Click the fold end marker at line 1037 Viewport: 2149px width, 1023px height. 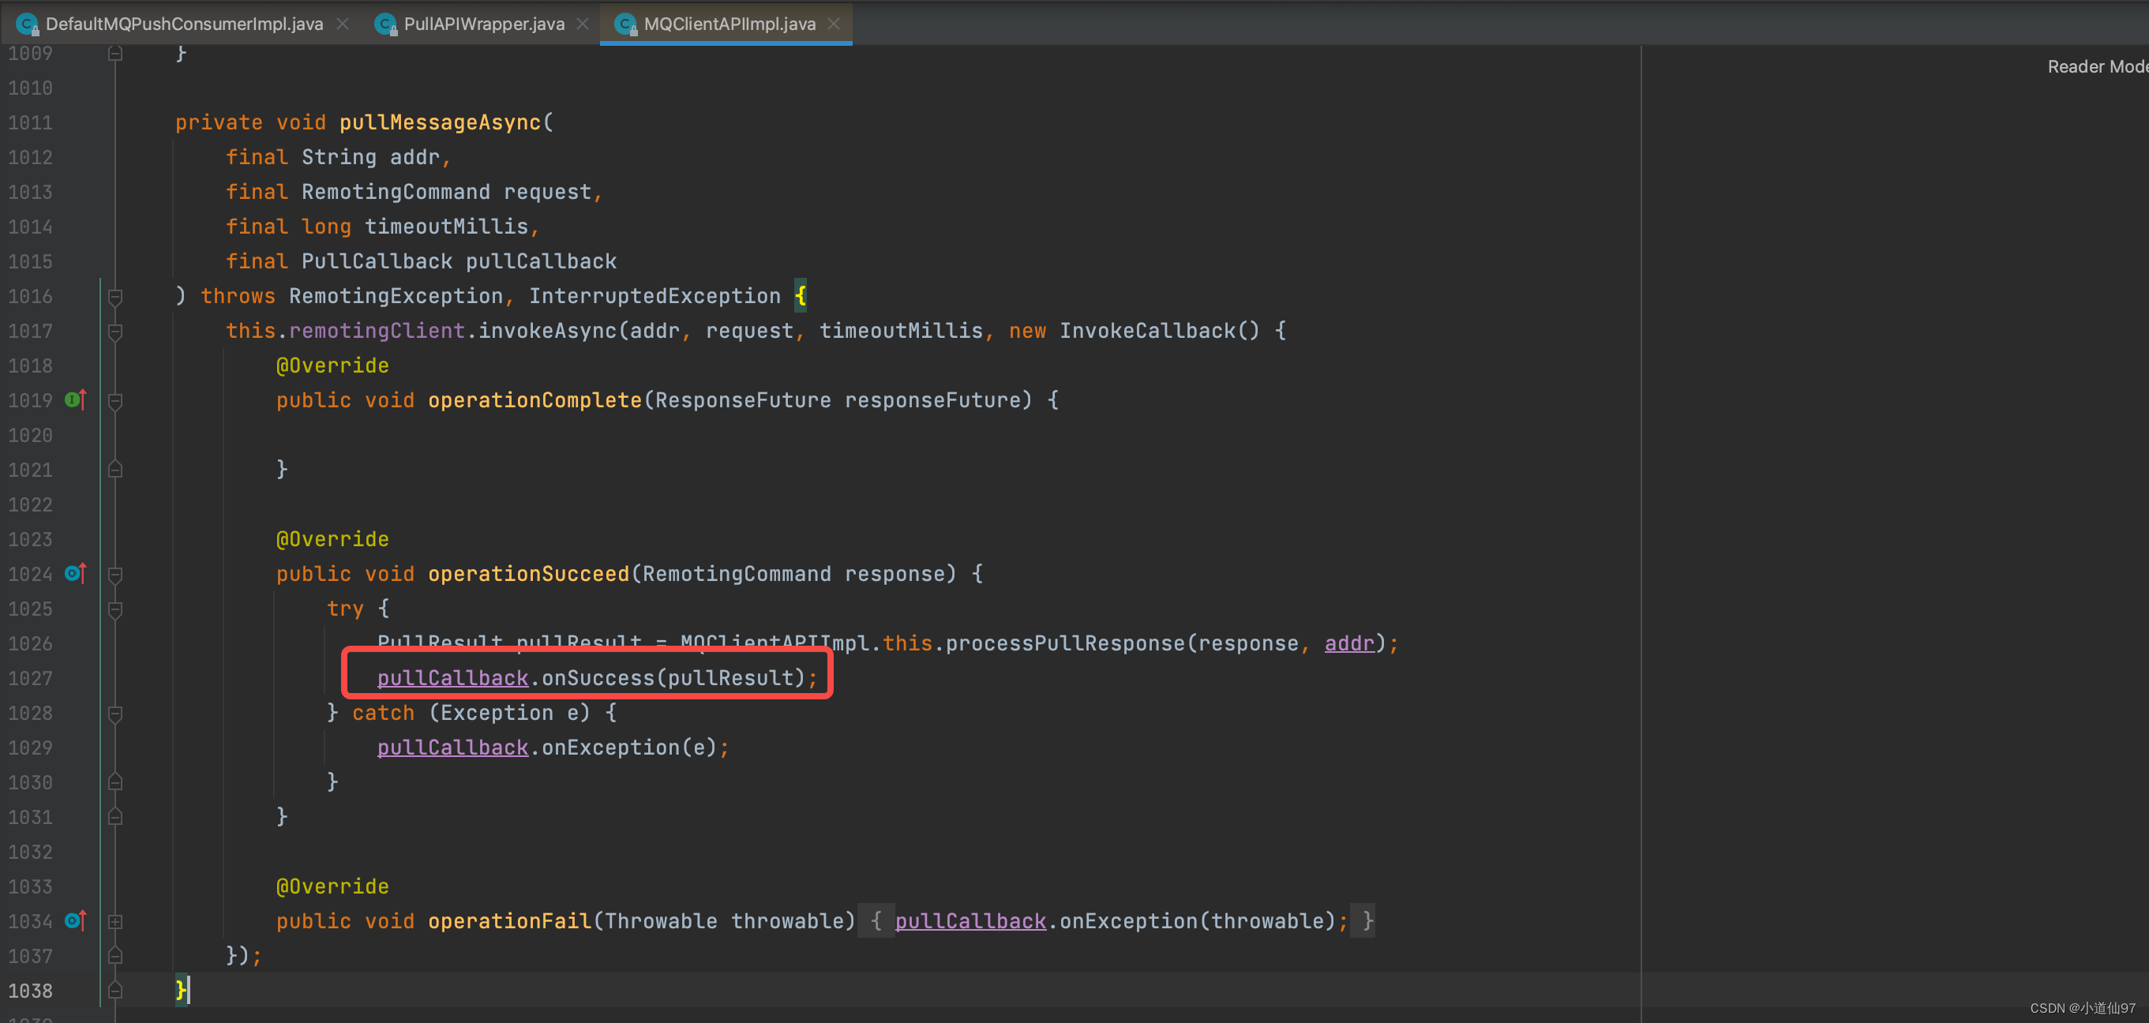pyautogui.click(x=115, y=956)
